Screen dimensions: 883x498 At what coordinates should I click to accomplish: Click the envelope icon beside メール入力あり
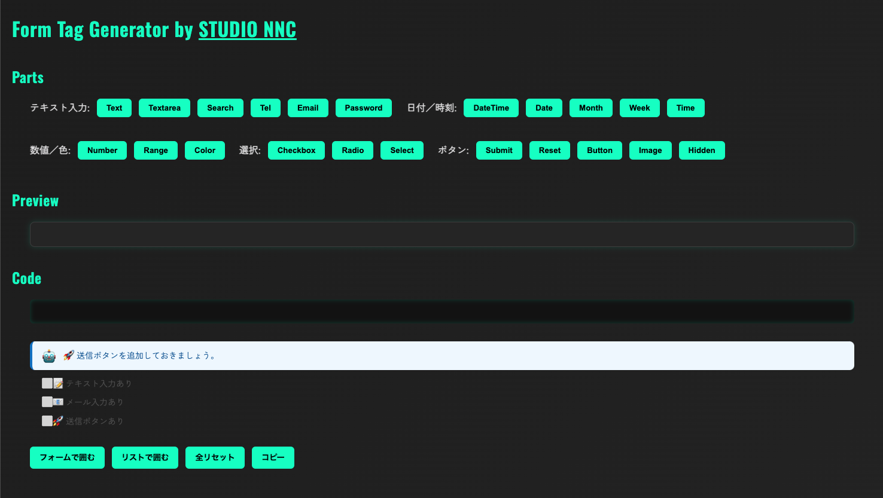pyautogui.click(x=58, y=401)
